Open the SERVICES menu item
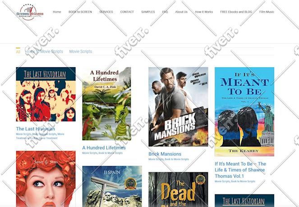299x207 pixels. coord(106,12)
